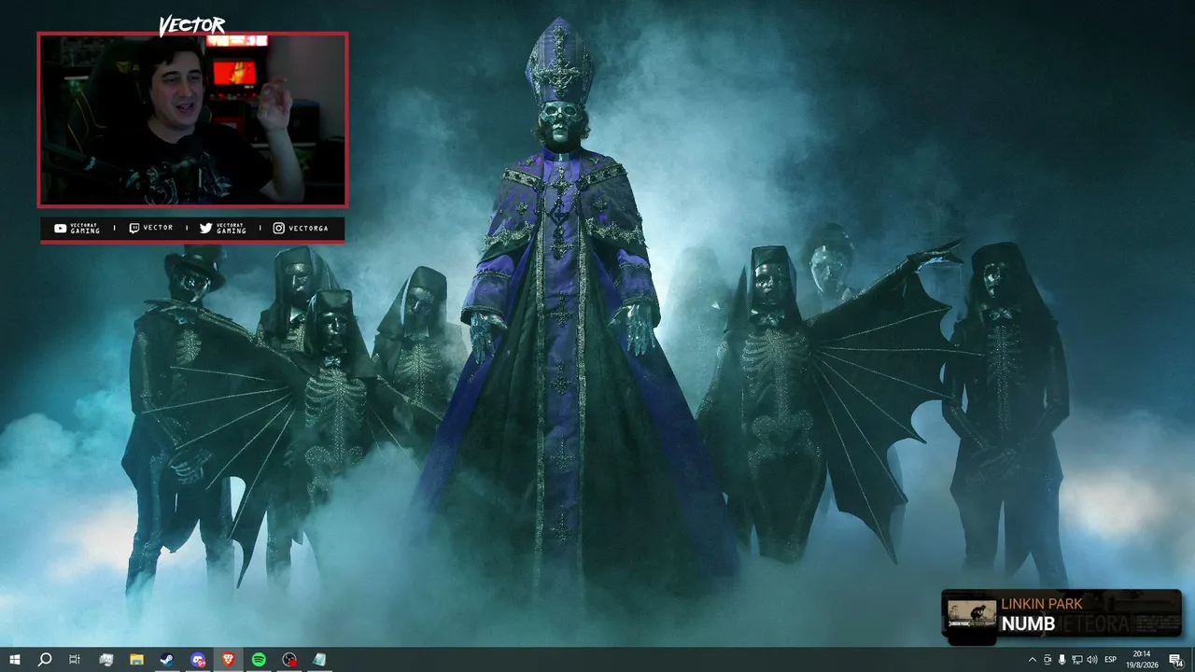Open OBS Studio recording icon
This screenshot has width=1195, height=672.
[289, 660]
